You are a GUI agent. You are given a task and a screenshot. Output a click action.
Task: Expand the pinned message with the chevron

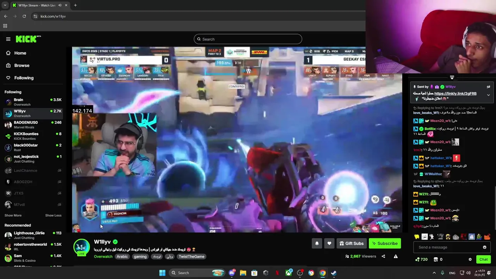coord(488,95)
